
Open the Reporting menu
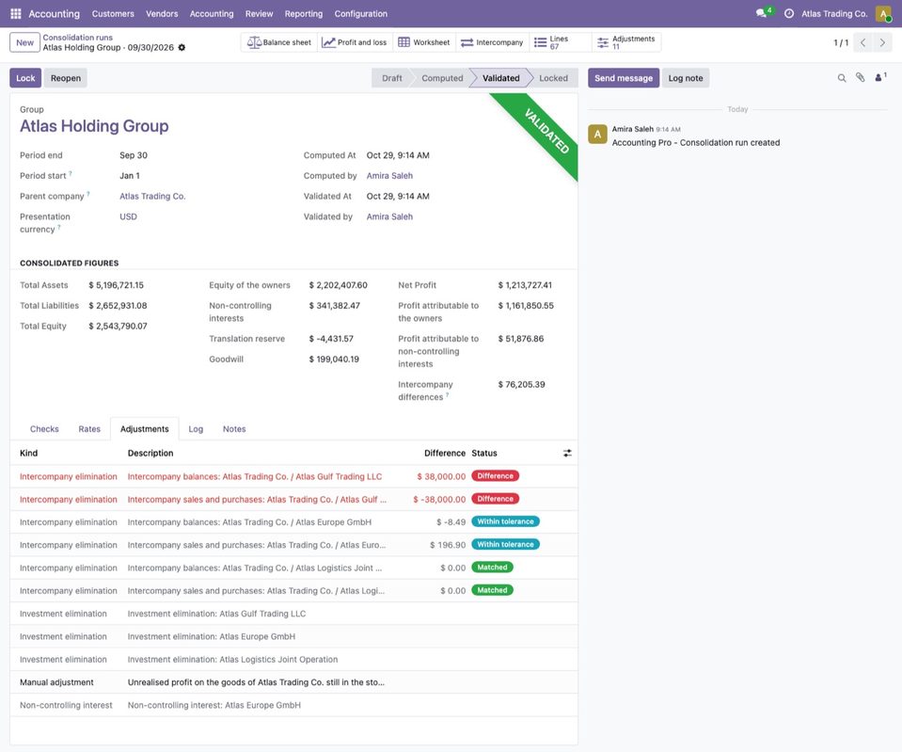(304, 13)
